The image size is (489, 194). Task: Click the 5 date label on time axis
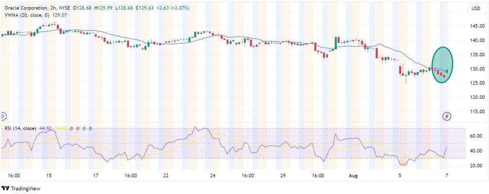pyautogui.click(x=400, y=175)
